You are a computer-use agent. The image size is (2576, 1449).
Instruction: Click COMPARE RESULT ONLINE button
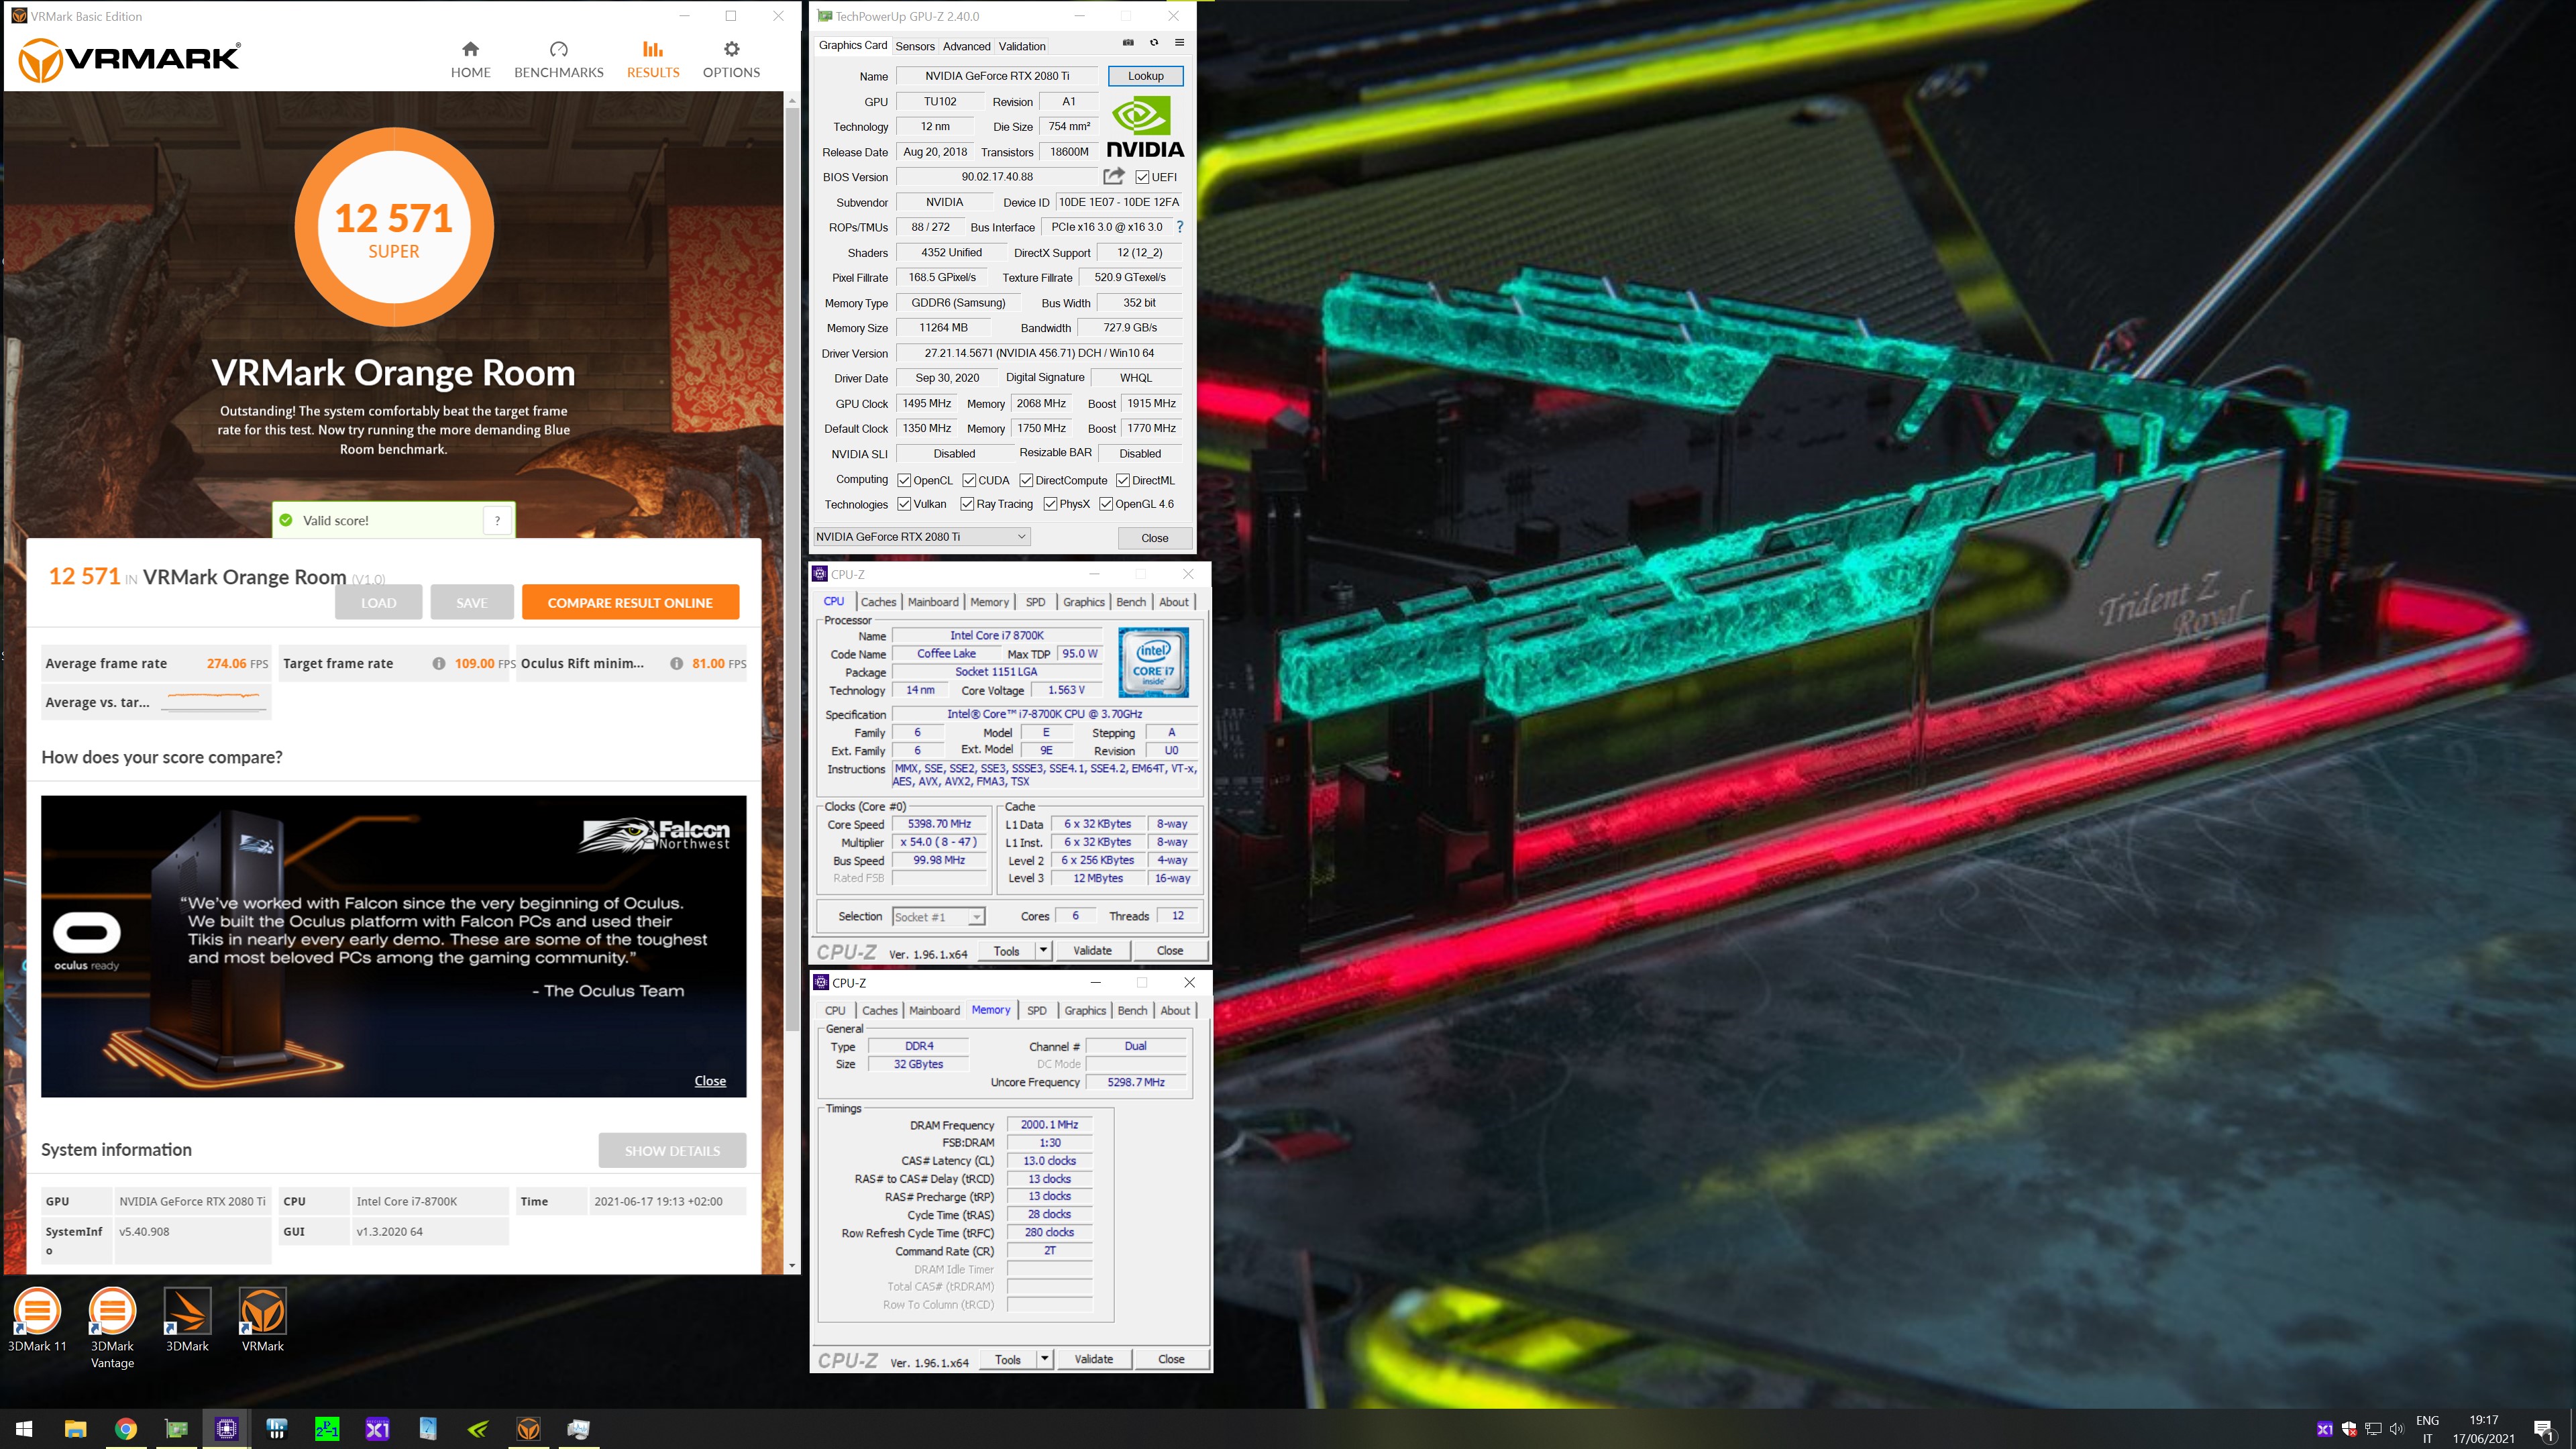[x=630, y=603]
